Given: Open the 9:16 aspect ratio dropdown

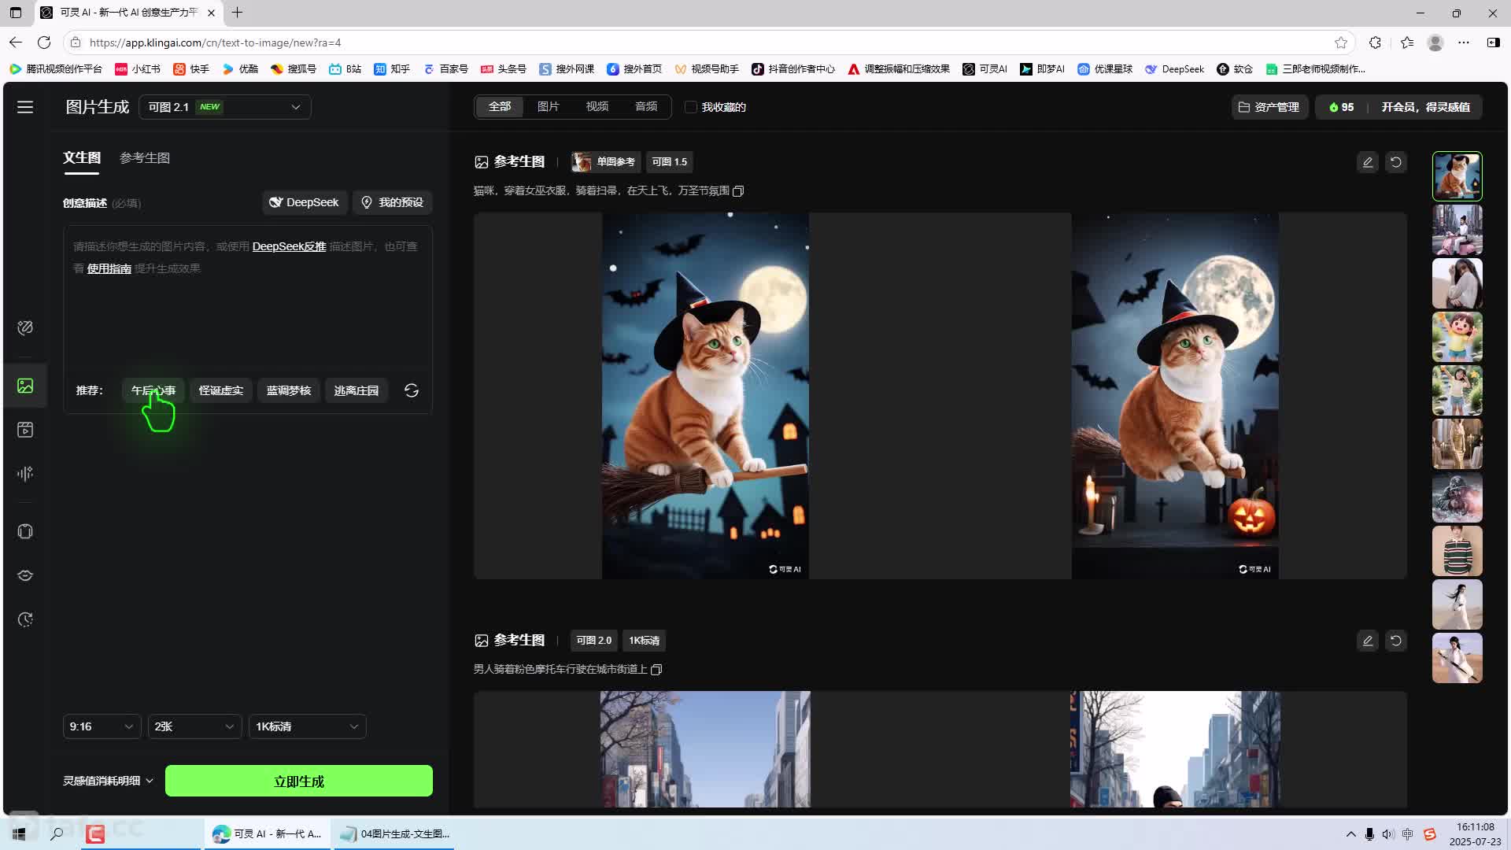Looking at the screenshot, I should [x=102, y=726].
